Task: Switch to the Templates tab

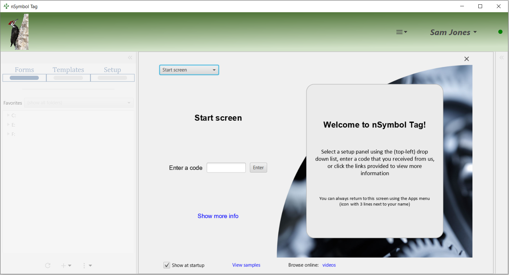Action: [68, 74]
